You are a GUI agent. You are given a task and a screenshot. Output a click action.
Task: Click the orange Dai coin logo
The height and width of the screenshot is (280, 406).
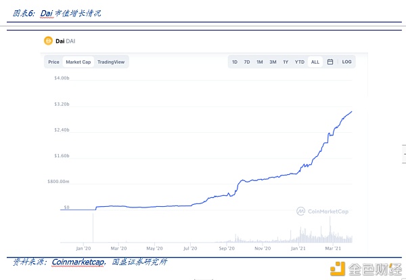coord(48,41)
